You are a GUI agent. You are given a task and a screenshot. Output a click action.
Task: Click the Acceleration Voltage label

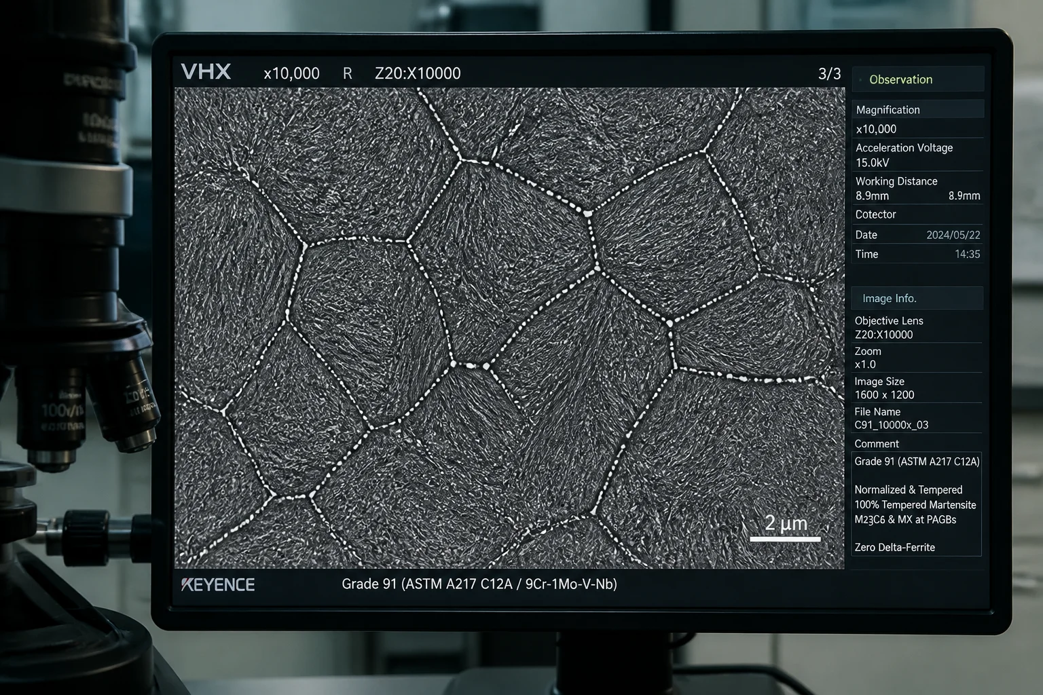(x=904, y=147)
